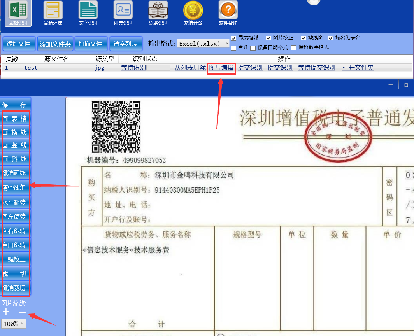Open the 100% image zoom dropdown
This screenshot has height=336, width=414.
(14, 324)
